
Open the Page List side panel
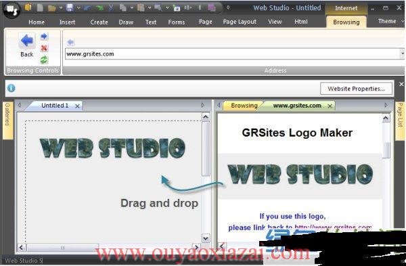pyautogui.click(x=400, y=121)
